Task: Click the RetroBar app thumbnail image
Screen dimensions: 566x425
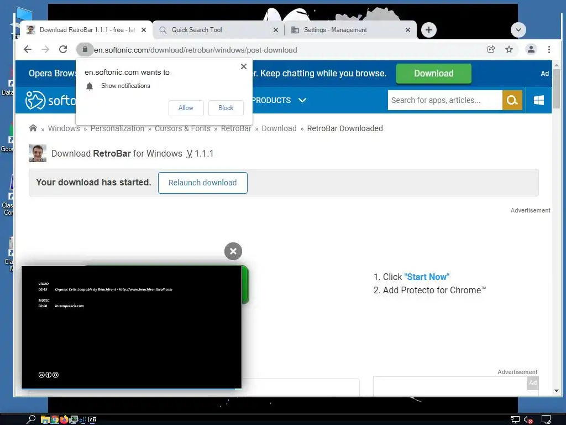Action: 38,153
